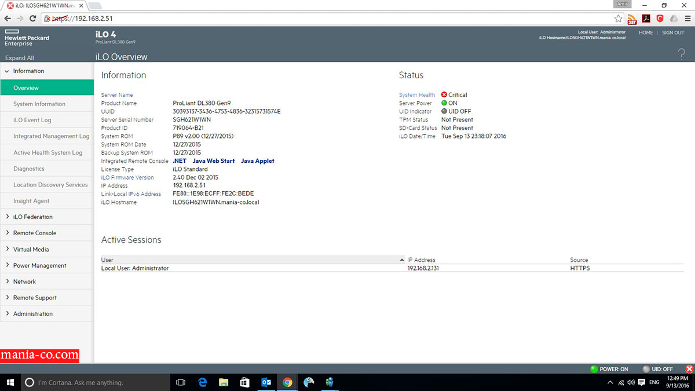Click the Cortana search box
This screenshot has width=695, height=391.
[96, 382]
